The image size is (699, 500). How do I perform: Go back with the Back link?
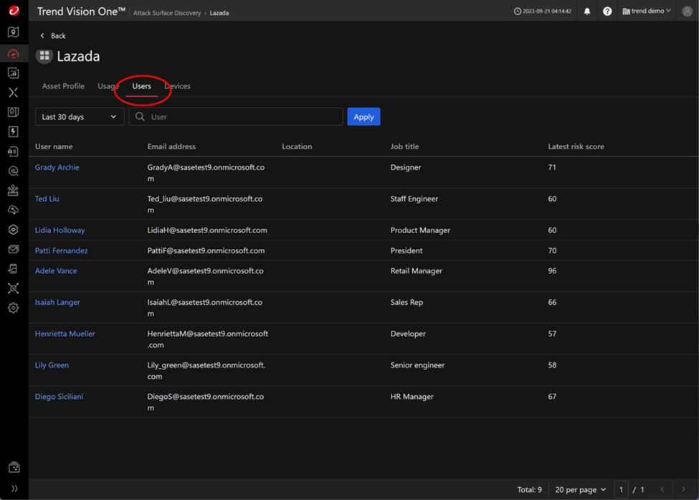click(x=53, y=36)
